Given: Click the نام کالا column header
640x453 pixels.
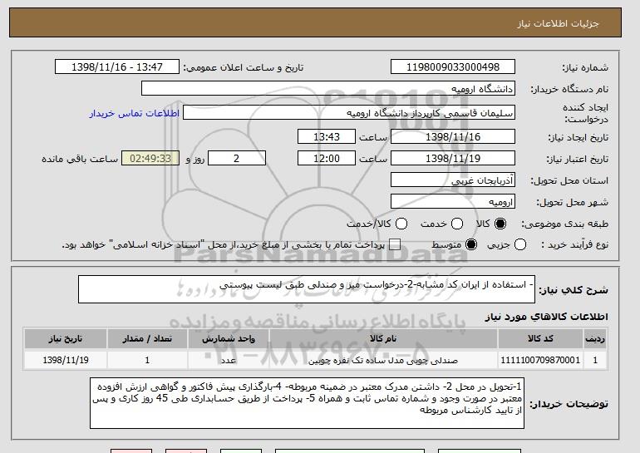Looking at the screenshot, I should [383, 339].
